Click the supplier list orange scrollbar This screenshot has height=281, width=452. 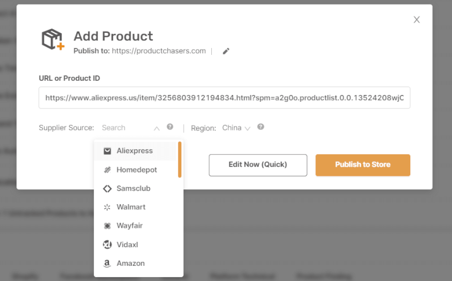180,159
